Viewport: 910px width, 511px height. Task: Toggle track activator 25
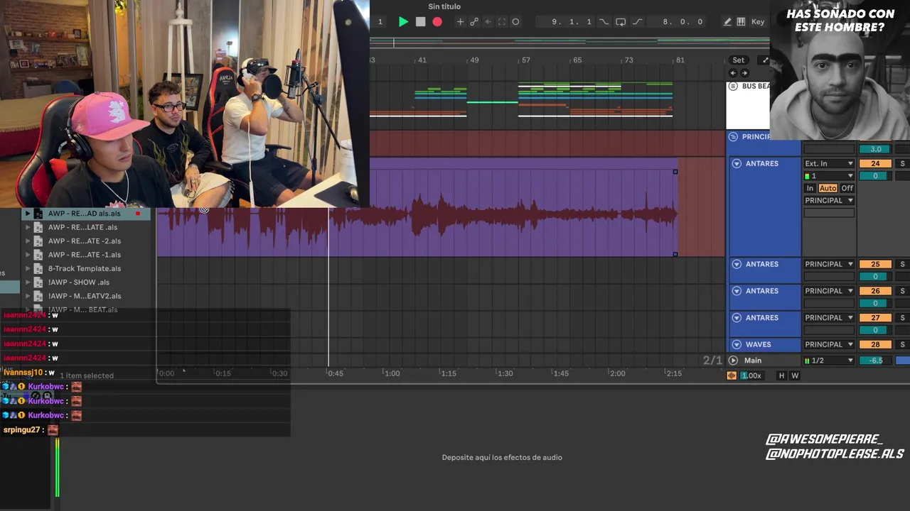[x=875, y=264]
